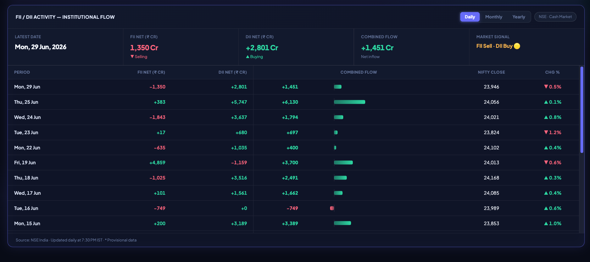Switch to the Yearly view tab
The height and width of the screenshot is (262, 590).
[x=519, y=17]
